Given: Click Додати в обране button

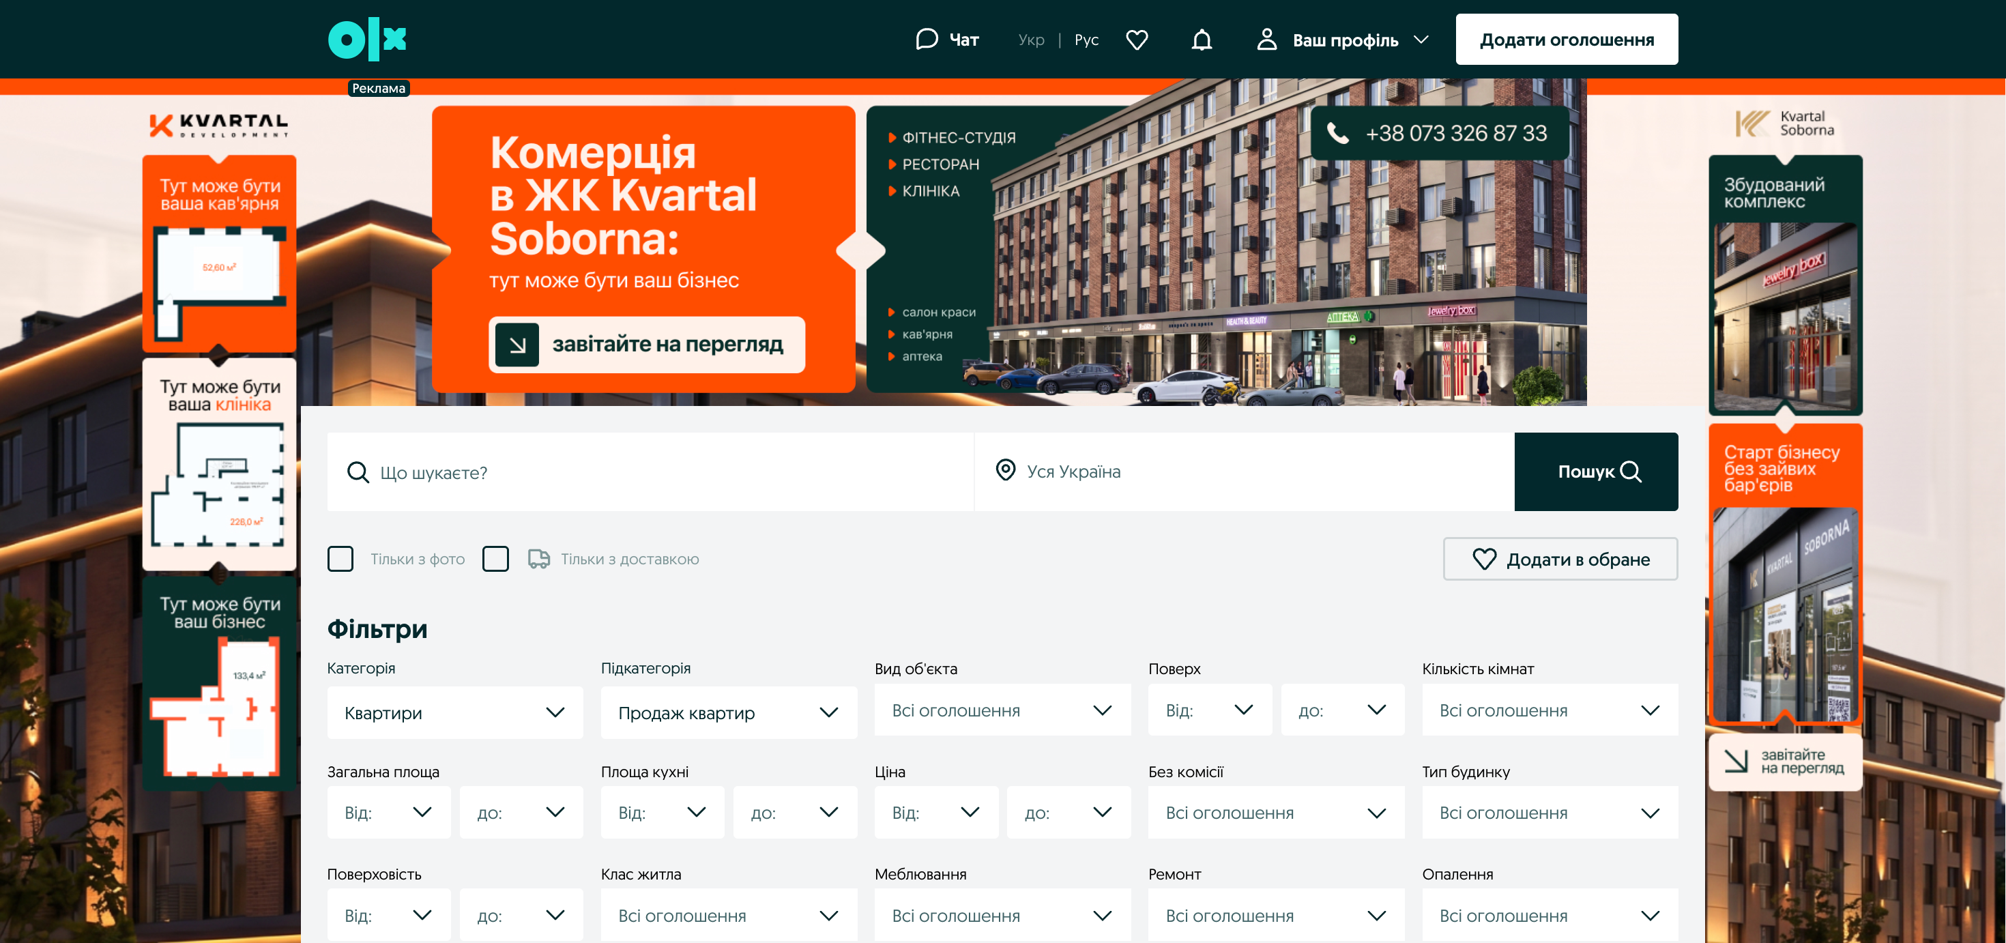Looking at the screenshot, I should pos(1560,558).
